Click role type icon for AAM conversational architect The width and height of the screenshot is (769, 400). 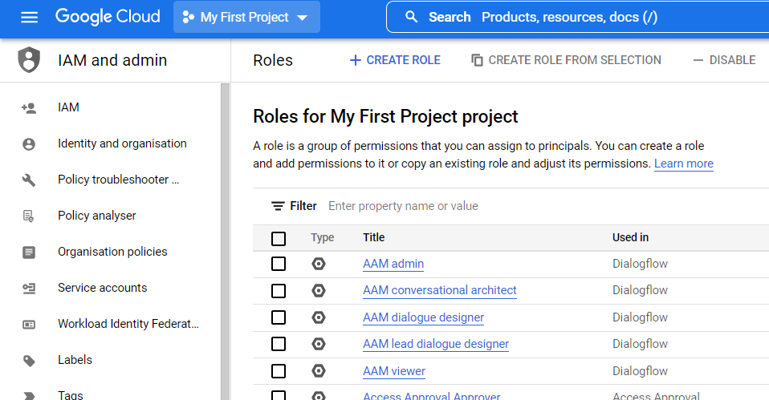(319, 291)
